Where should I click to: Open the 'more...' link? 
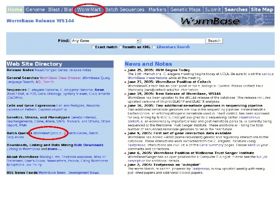(54, 149)
